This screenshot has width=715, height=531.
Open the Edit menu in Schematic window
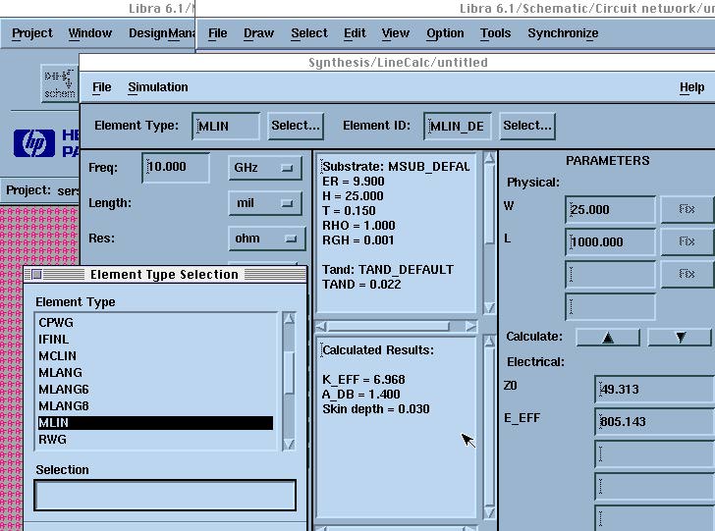tap(355, 33)
